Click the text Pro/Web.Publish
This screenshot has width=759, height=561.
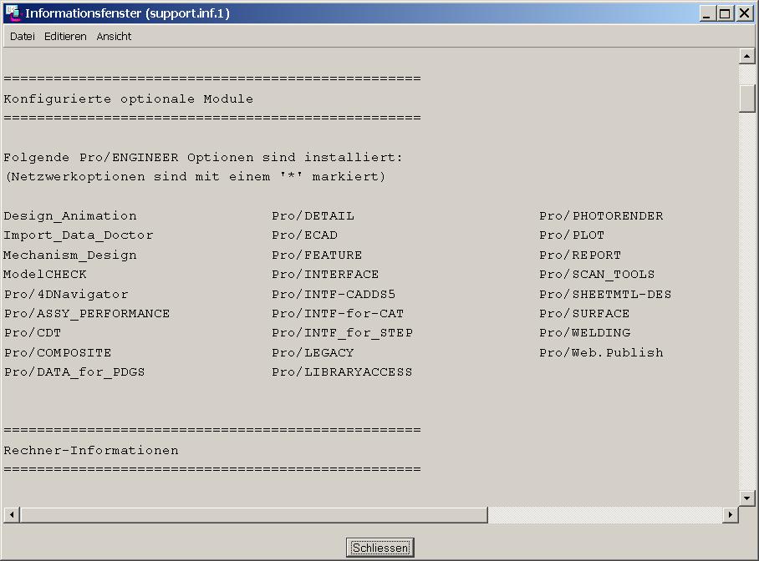tap(602, 352)
